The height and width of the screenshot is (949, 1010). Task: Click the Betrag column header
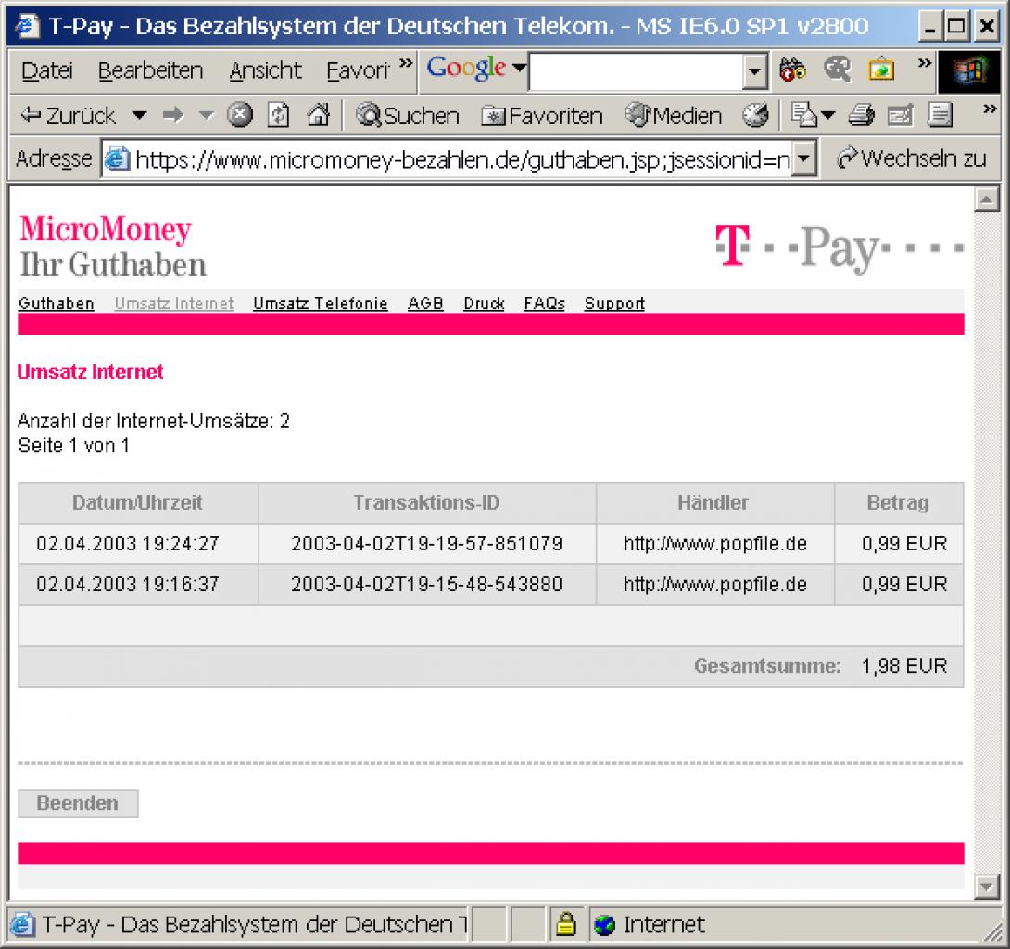(898, 502)
